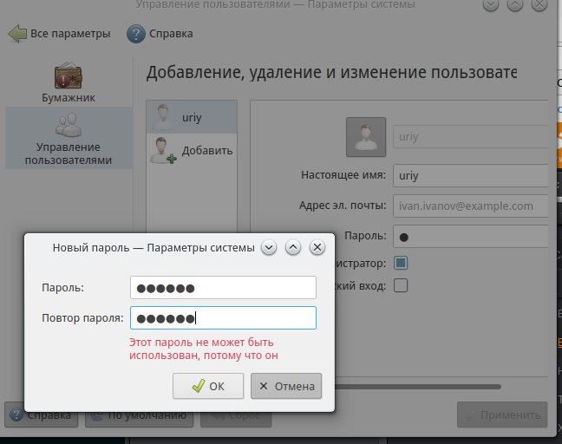Maximize the Новый пароль dialog
Screen dimensions: 562x444
tap(293, 247)
